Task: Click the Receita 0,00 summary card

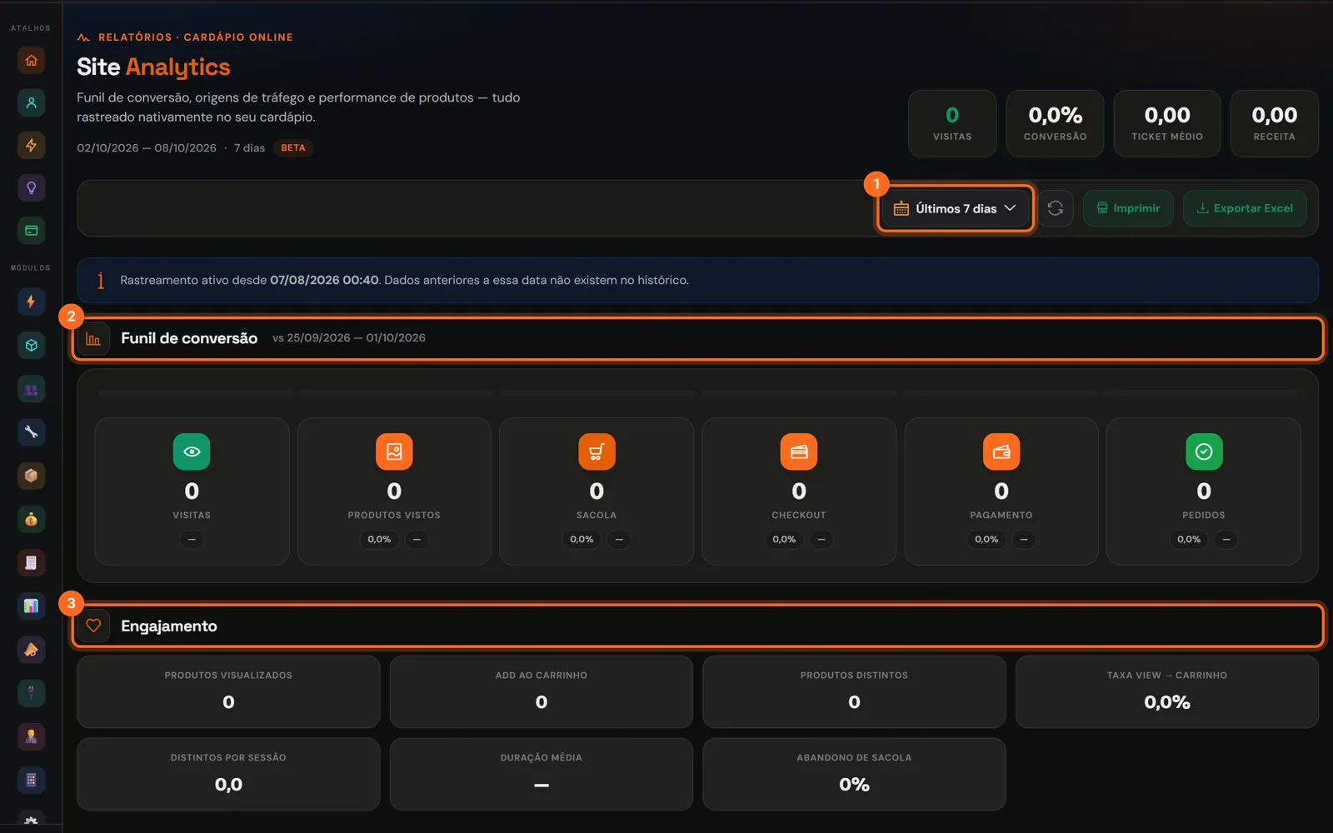Action: 1275,123
